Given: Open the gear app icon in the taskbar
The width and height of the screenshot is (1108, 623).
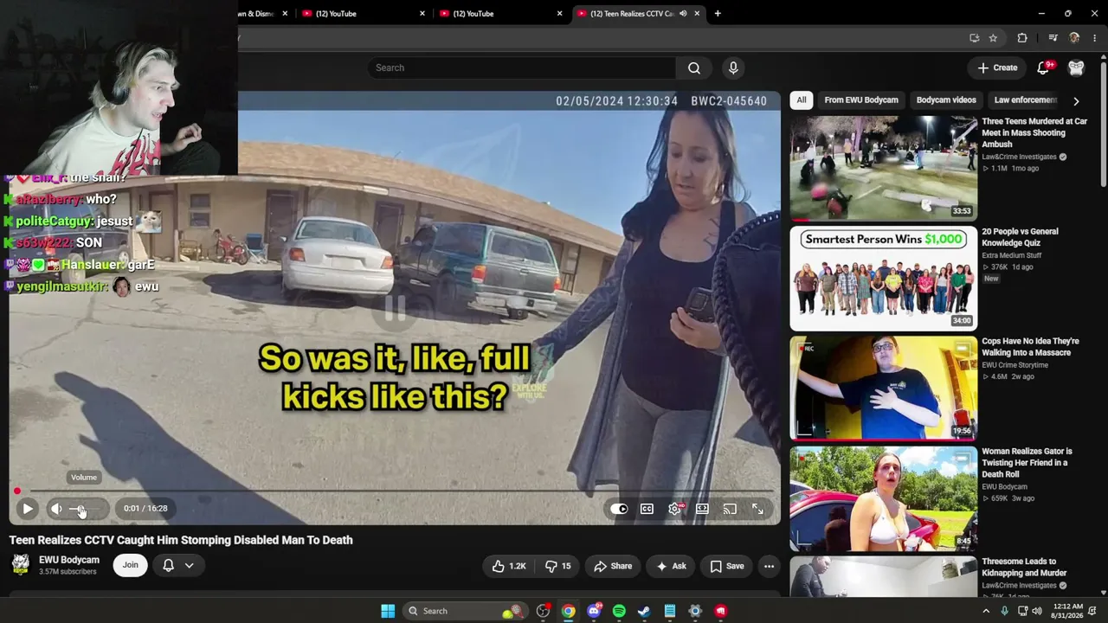Looking at the screenshot, I should click(x=695, y=611).
